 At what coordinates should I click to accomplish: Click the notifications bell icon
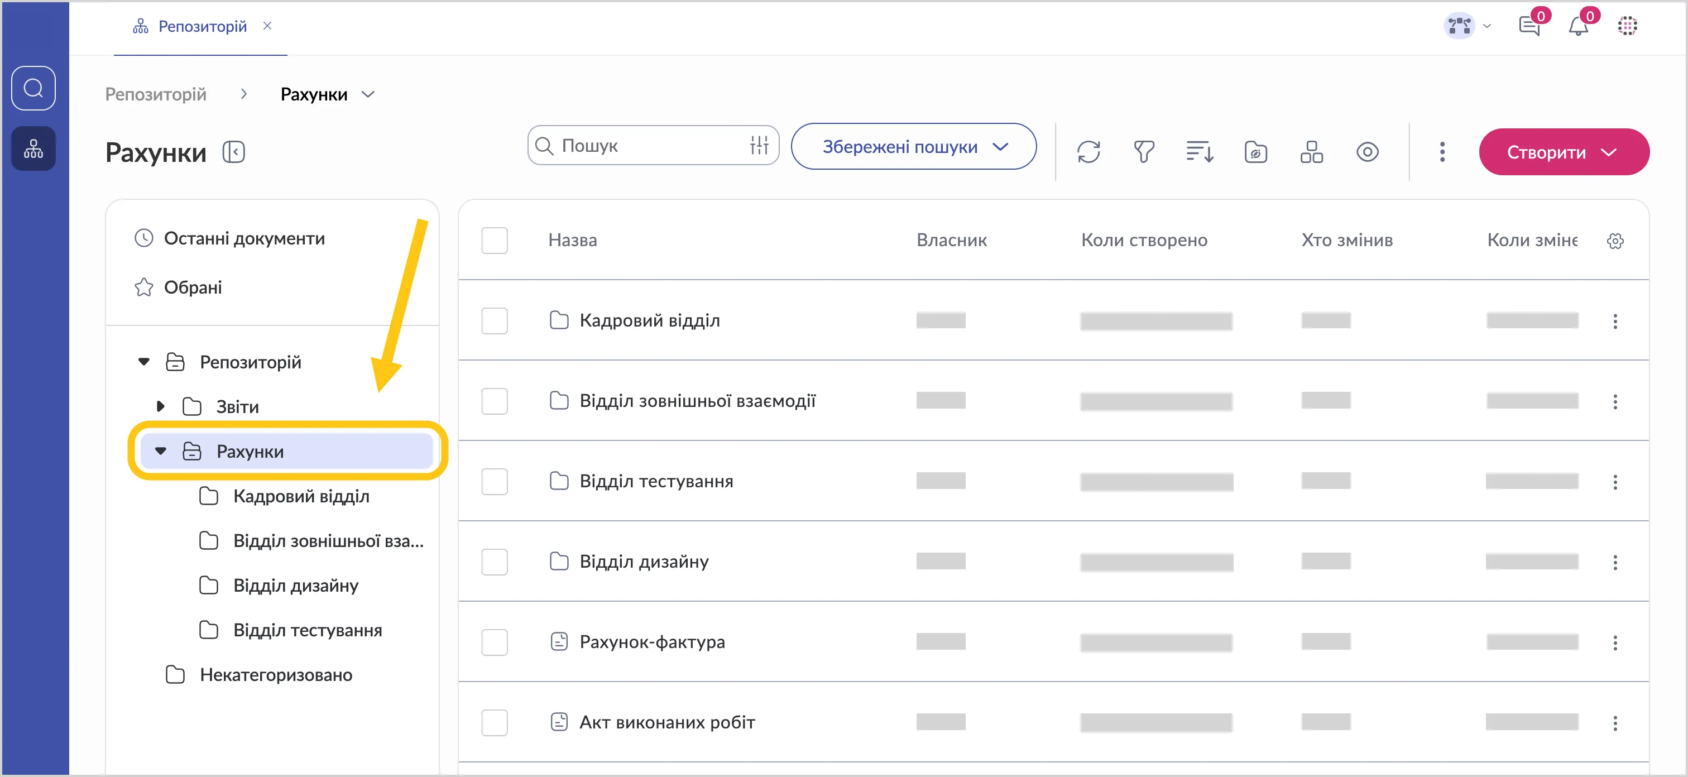(x=1578, y=26)
